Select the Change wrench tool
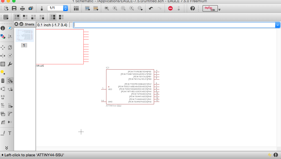281x159 pixels. click(10, 64)
